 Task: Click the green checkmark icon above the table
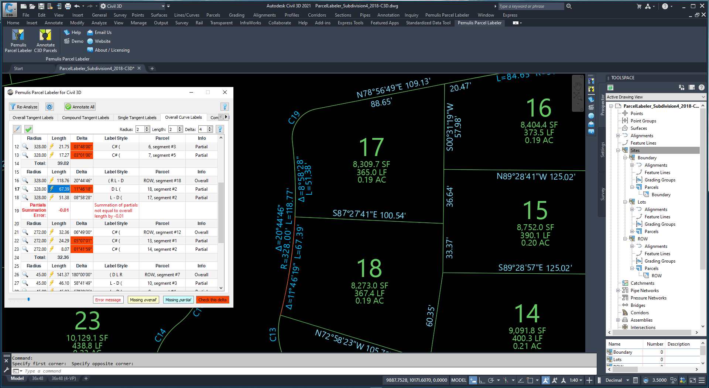28,129
